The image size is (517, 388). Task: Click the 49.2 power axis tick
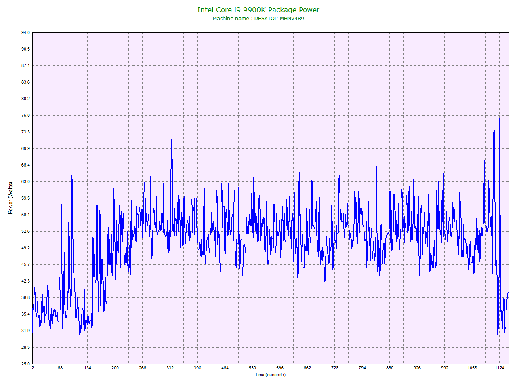(x=25, y=248)
